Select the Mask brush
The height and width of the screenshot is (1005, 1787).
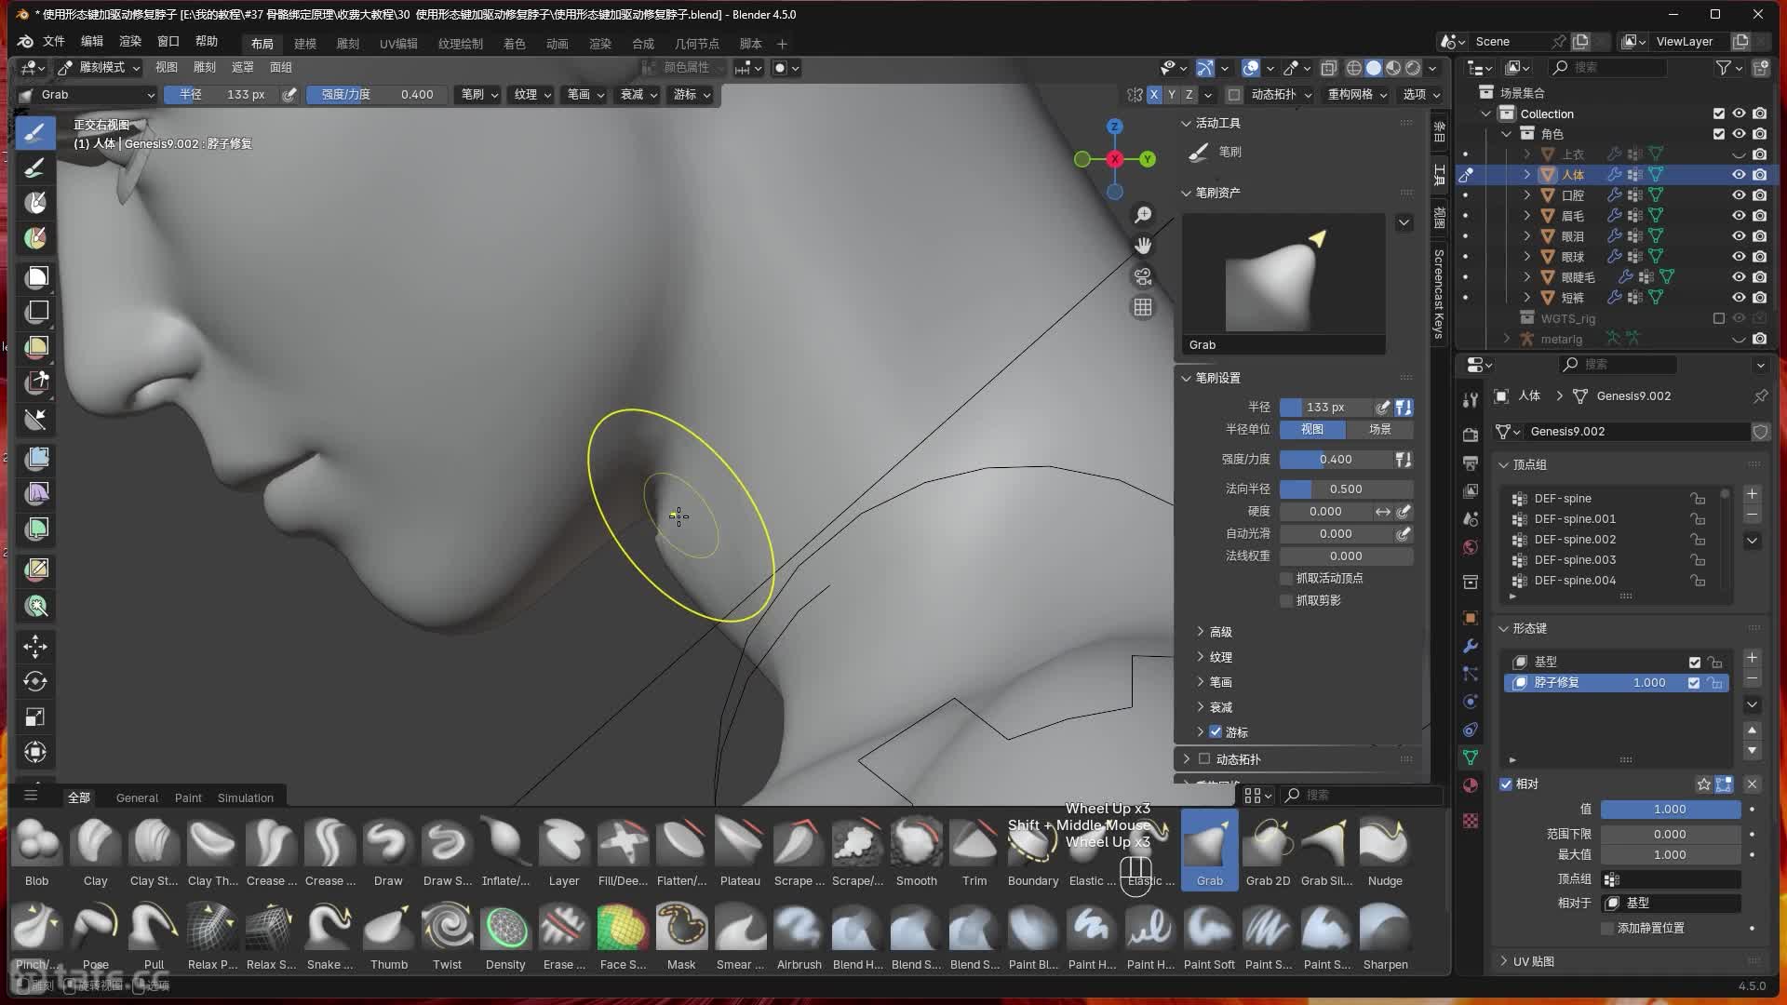681,935
